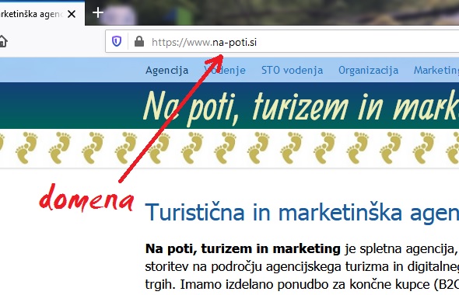Click the paragraph text about spletna agencija

302,266
